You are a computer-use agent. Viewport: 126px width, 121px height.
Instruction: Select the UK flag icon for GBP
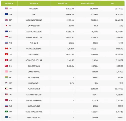[6, 20]
